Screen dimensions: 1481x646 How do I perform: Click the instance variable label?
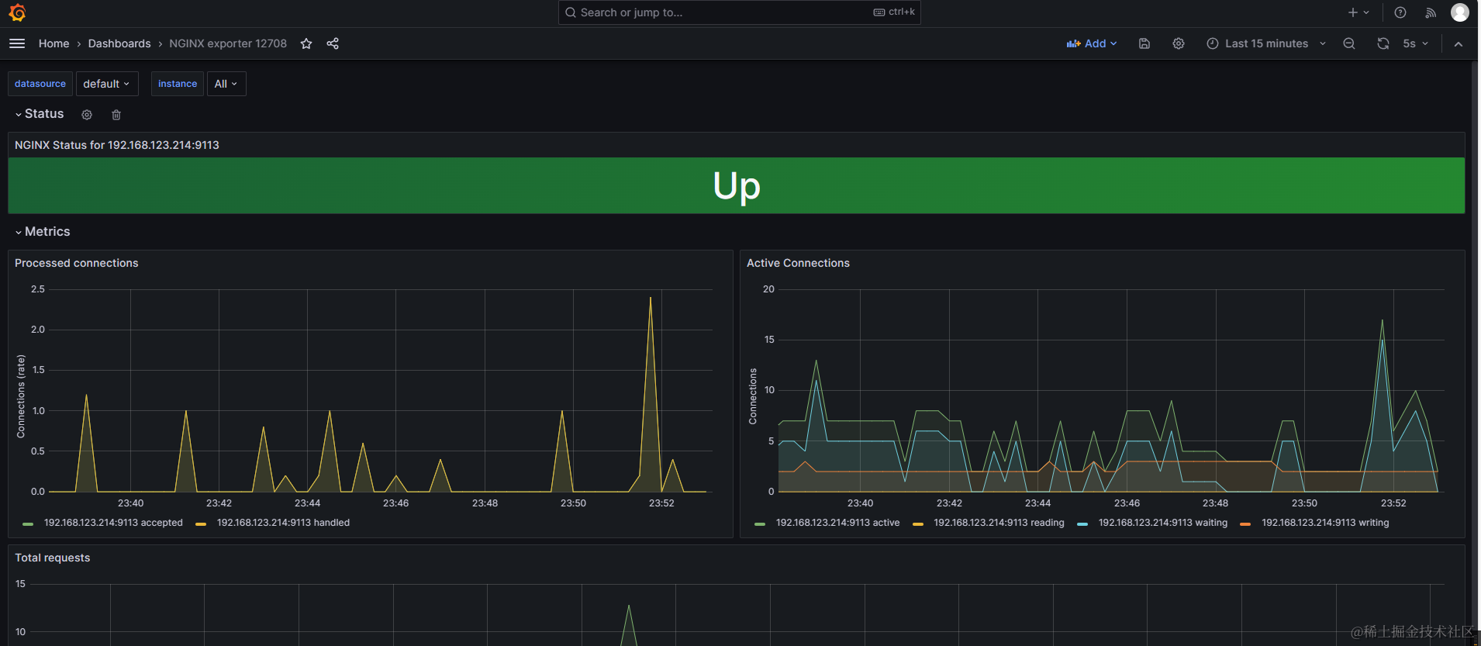tap(178, 84)
